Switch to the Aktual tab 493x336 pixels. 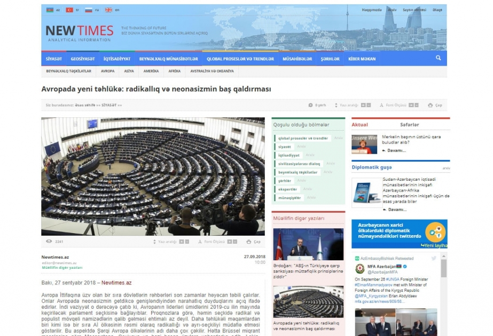(x=359, y=125)
